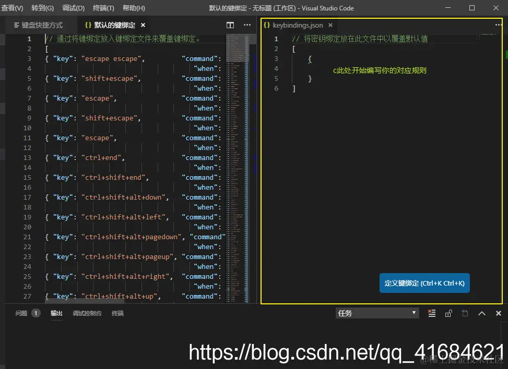Open more actions menu of keybindings.json group
Screen dimensions: 508x369
pos(498,25)
